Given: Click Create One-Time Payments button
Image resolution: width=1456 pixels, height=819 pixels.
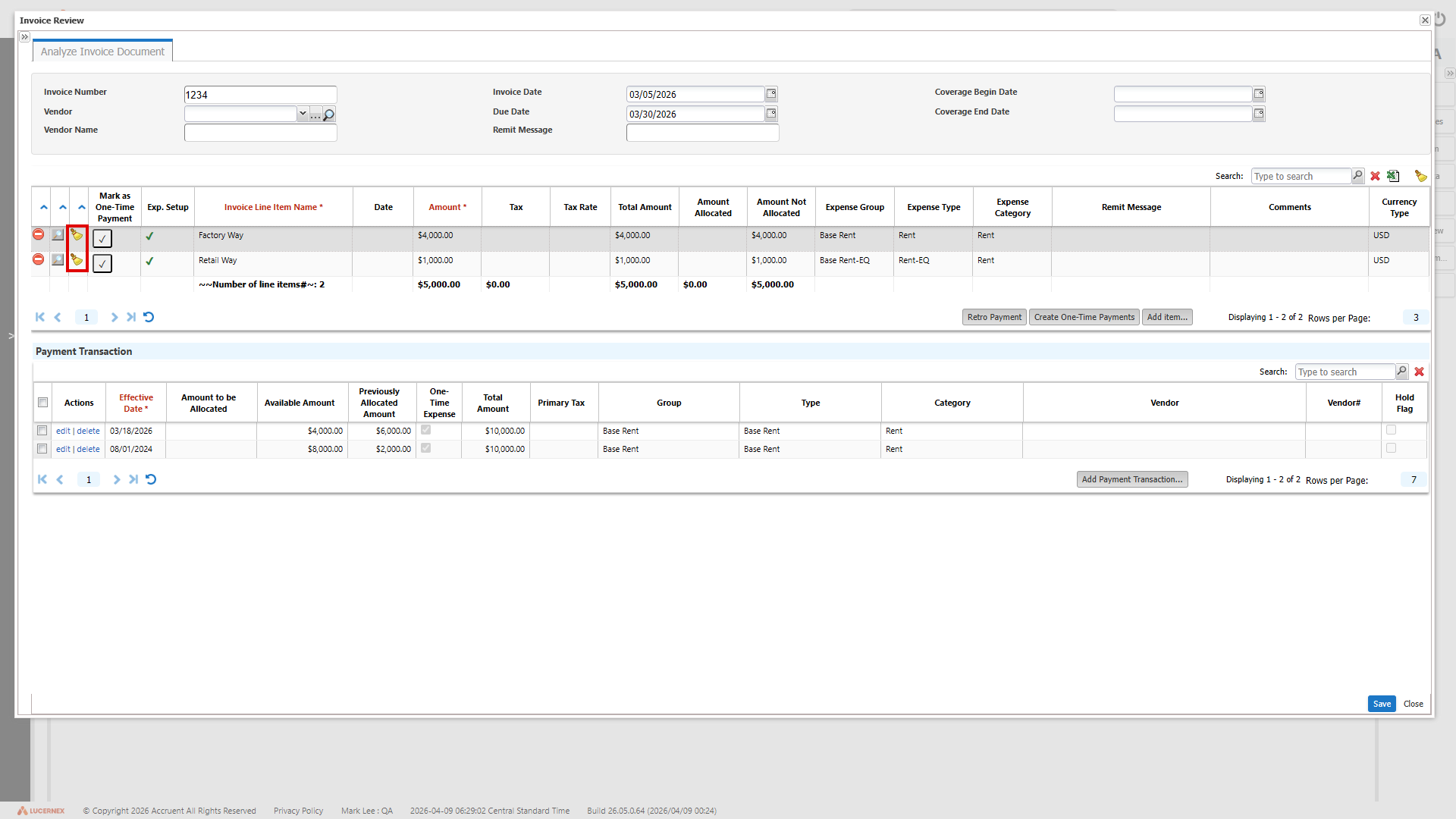Looking at the screenshot, I should [1084, 317].
